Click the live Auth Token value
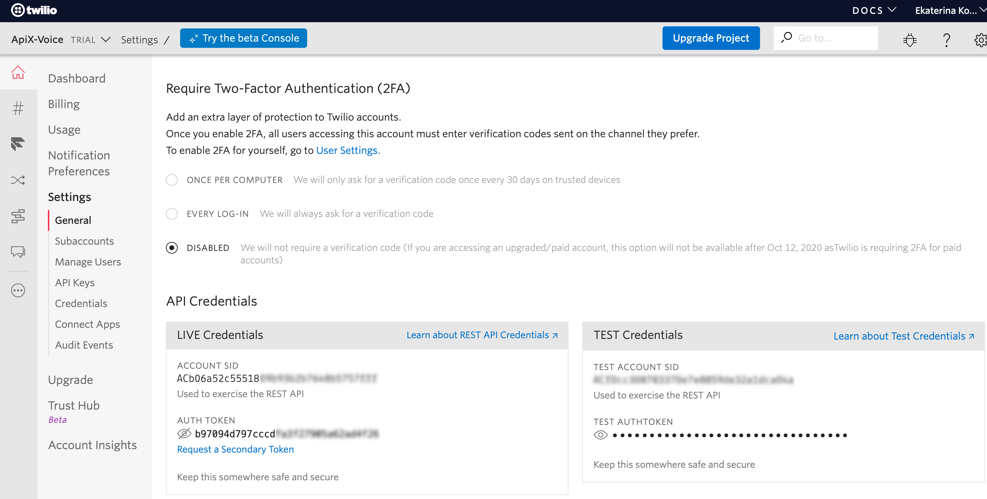 tap(287, 434)
